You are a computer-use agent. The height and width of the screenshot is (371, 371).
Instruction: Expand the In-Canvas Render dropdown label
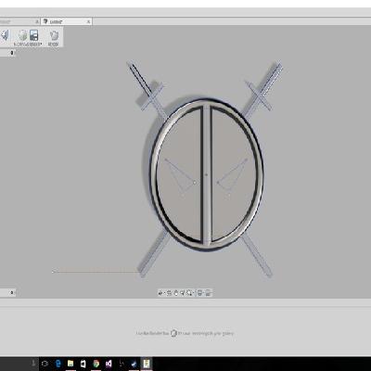point(28,45)
